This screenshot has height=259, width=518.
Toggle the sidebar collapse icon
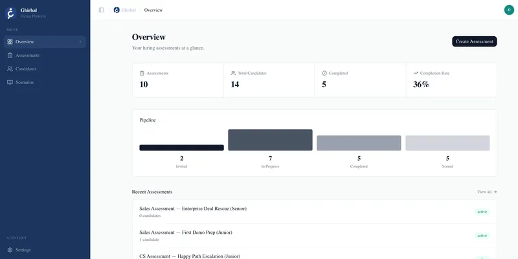pyautogui.click(x=101, y=10)
